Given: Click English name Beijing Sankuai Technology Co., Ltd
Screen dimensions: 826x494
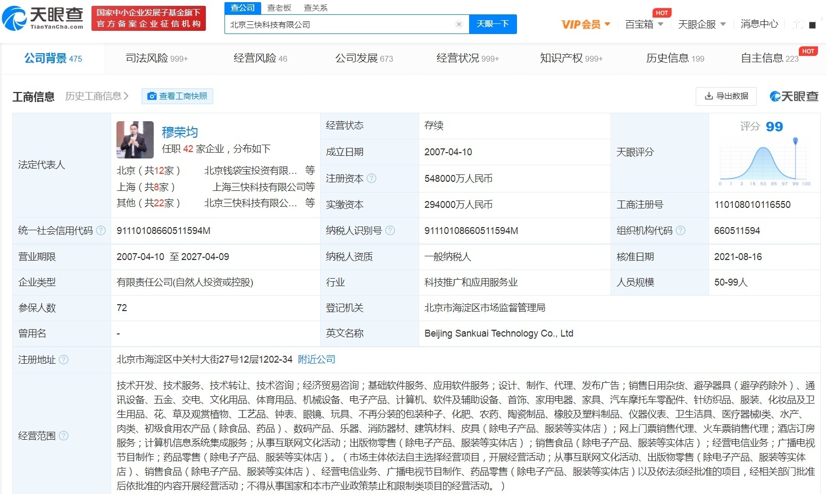Looking at the screenshot, I should [499, 333].
